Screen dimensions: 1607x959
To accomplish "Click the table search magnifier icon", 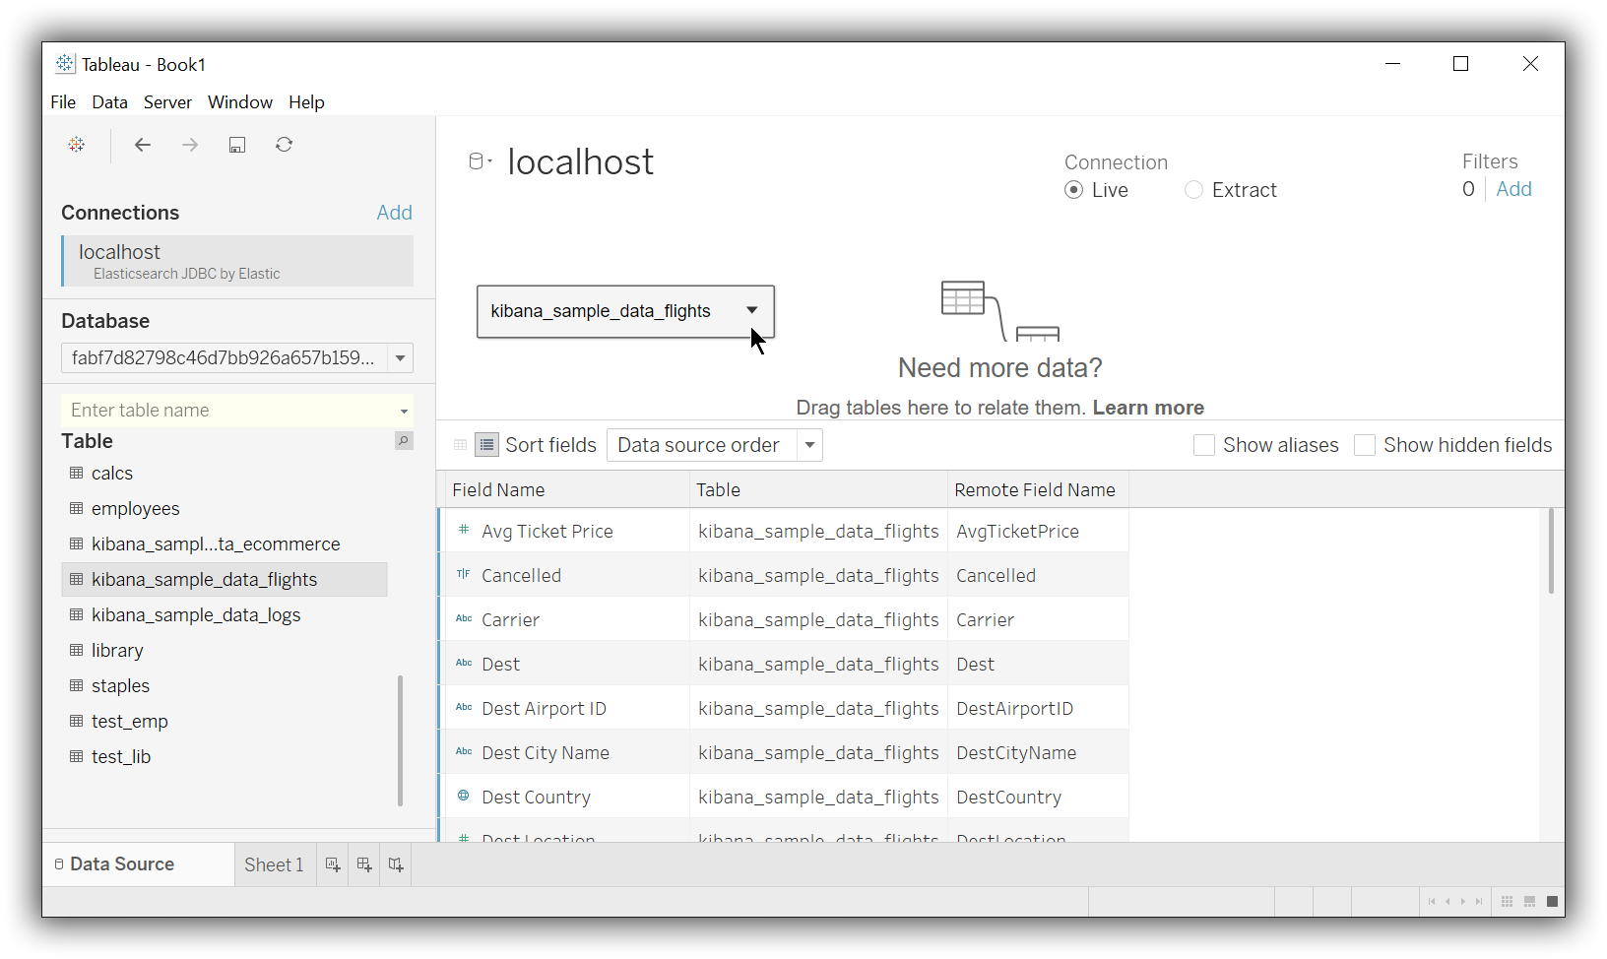I will pos(404,441).
